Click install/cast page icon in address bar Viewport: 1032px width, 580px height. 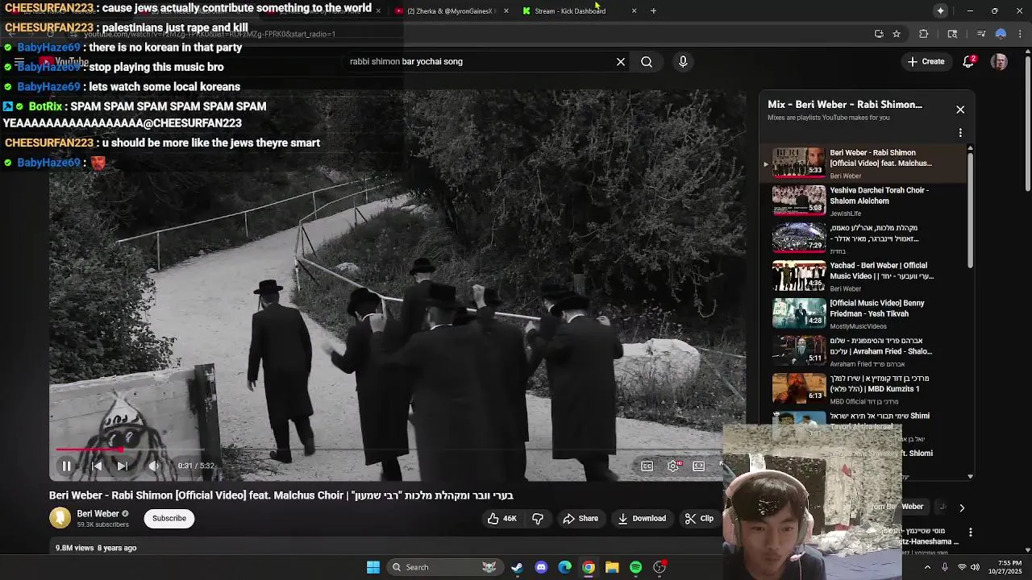click(879, 34)
